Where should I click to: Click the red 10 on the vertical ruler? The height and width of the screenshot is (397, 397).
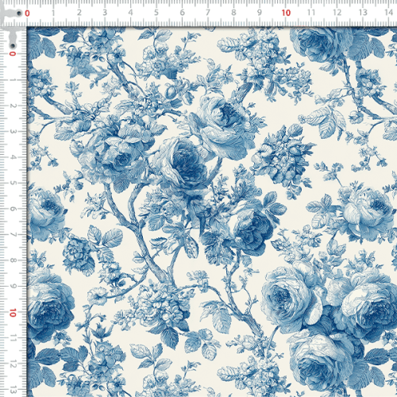(x=13, y=313)
